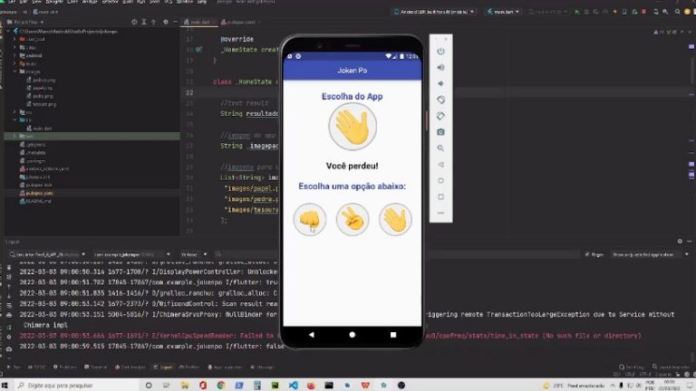Image resolution: width=696 pixels, height=391 pixels.
Task: Select pubspec.yaml in the project tree
Action: pyautogui.click(x=36, y=194)
